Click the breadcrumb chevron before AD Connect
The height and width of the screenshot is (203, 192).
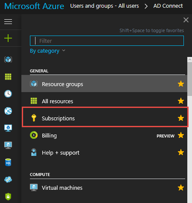[146, 6]
